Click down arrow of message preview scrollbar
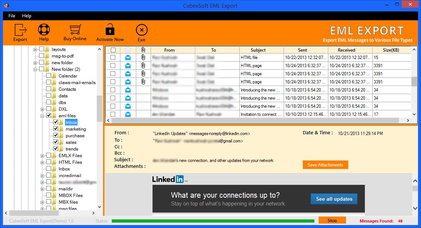The image size is (421, 228). [x=415, y=208]
